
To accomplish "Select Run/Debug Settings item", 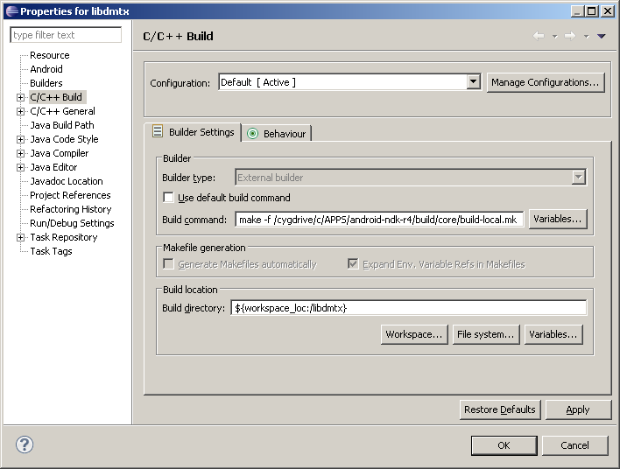I will (72, 223).
